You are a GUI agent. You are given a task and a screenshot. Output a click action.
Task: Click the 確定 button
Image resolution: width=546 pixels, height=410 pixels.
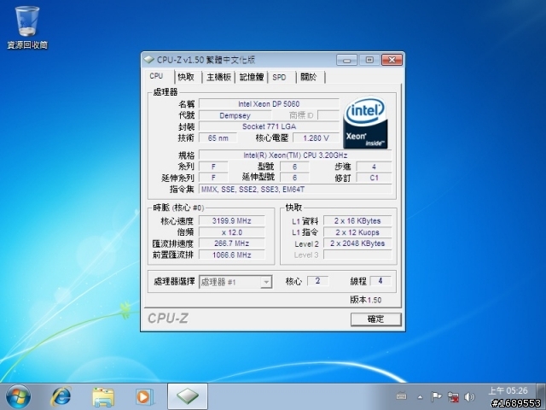[x=375, y=319]
